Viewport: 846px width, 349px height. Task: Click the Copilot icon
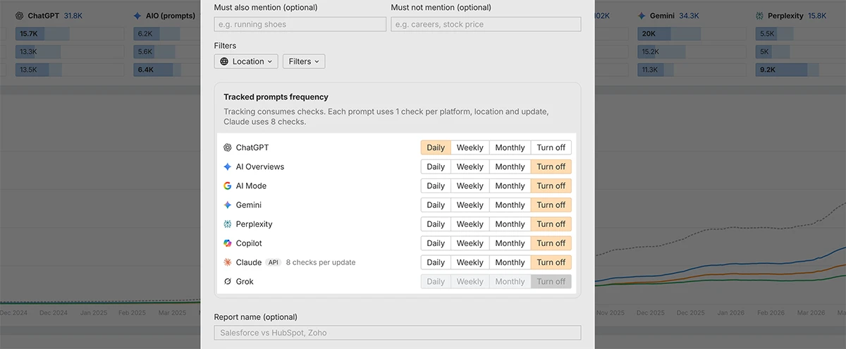pos(228,243)
